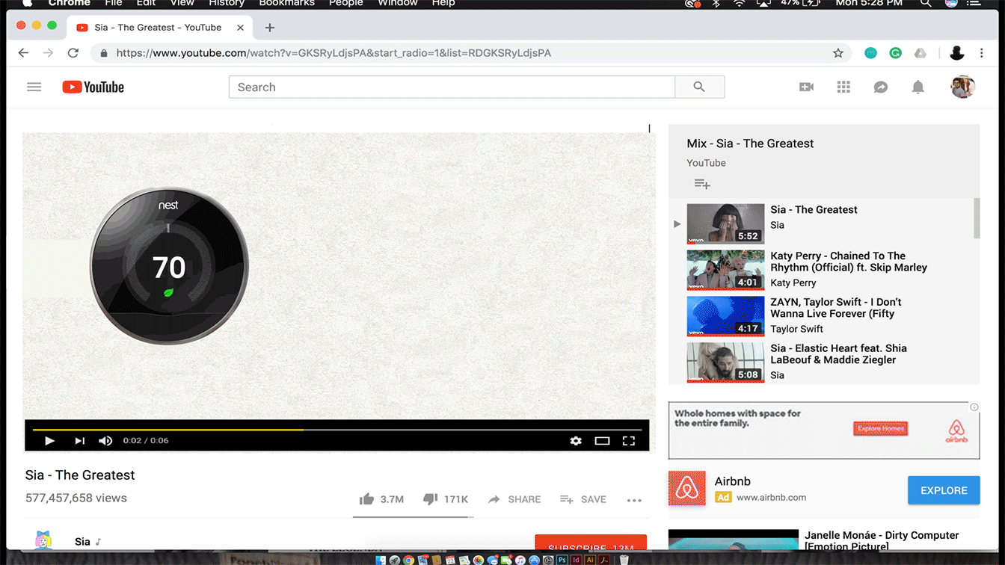Screen dimensions: 1005x565
Task: Open the YouTube apps grid
Action: (x=843, y=87)
